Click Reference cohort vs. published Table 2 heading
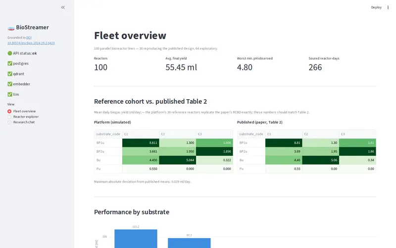Image resolution: width=396 pixels, height=248 pixels. click(150, 102)
